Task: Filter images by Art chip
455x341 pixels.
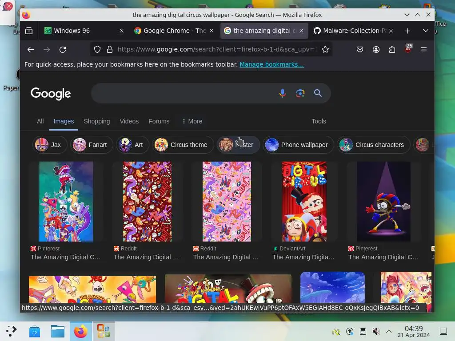Action: (132, 145)
